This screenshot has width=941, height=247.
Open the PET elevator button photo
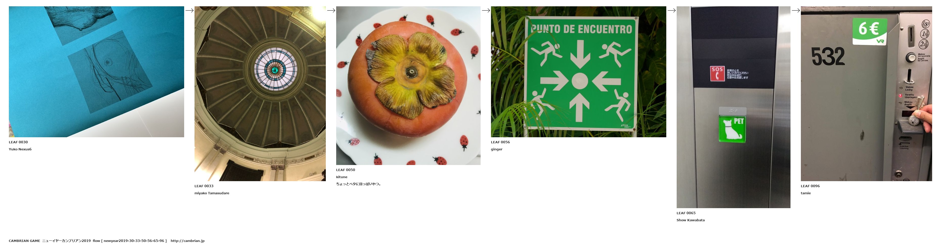tap(734, 107)
